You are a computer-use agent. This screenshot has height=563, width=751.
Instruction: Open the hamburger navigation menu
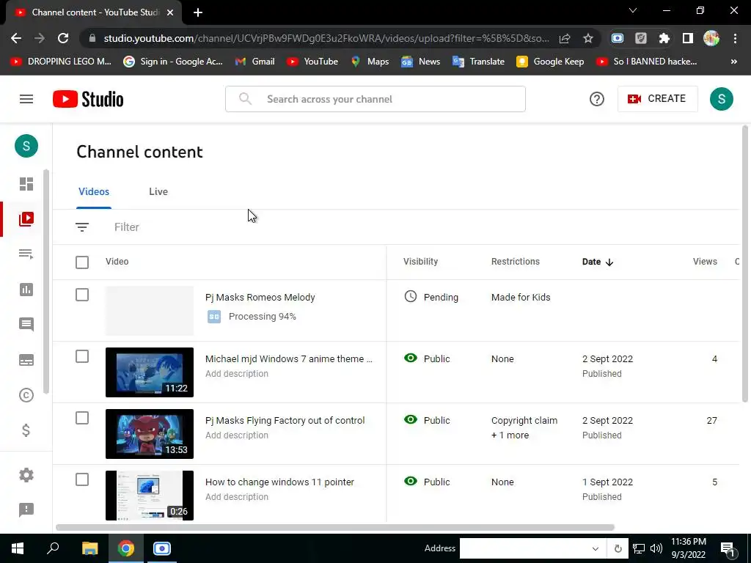26,99
